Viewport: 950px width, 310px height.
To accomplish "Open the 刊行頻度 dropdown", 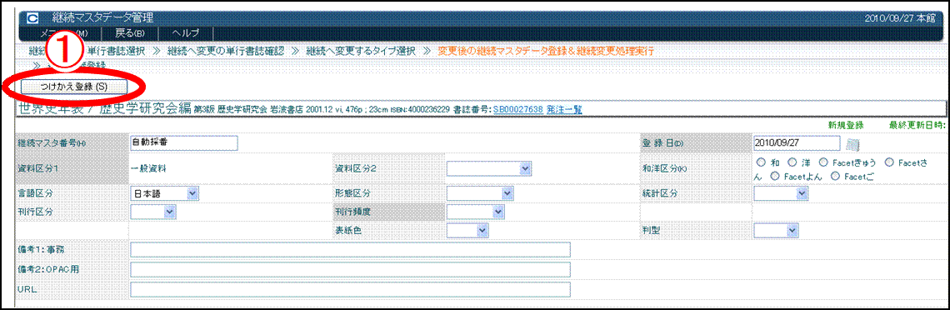I will [476, 212].
